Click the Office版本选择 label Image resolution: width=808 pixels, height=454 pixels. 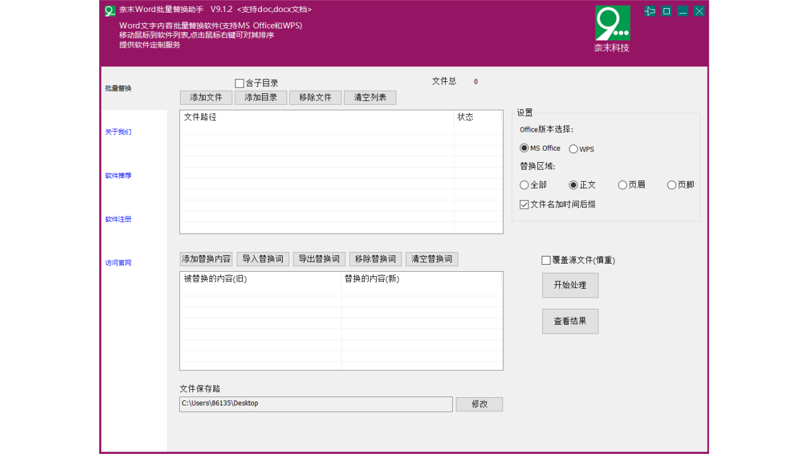click(x=546, y=129)
